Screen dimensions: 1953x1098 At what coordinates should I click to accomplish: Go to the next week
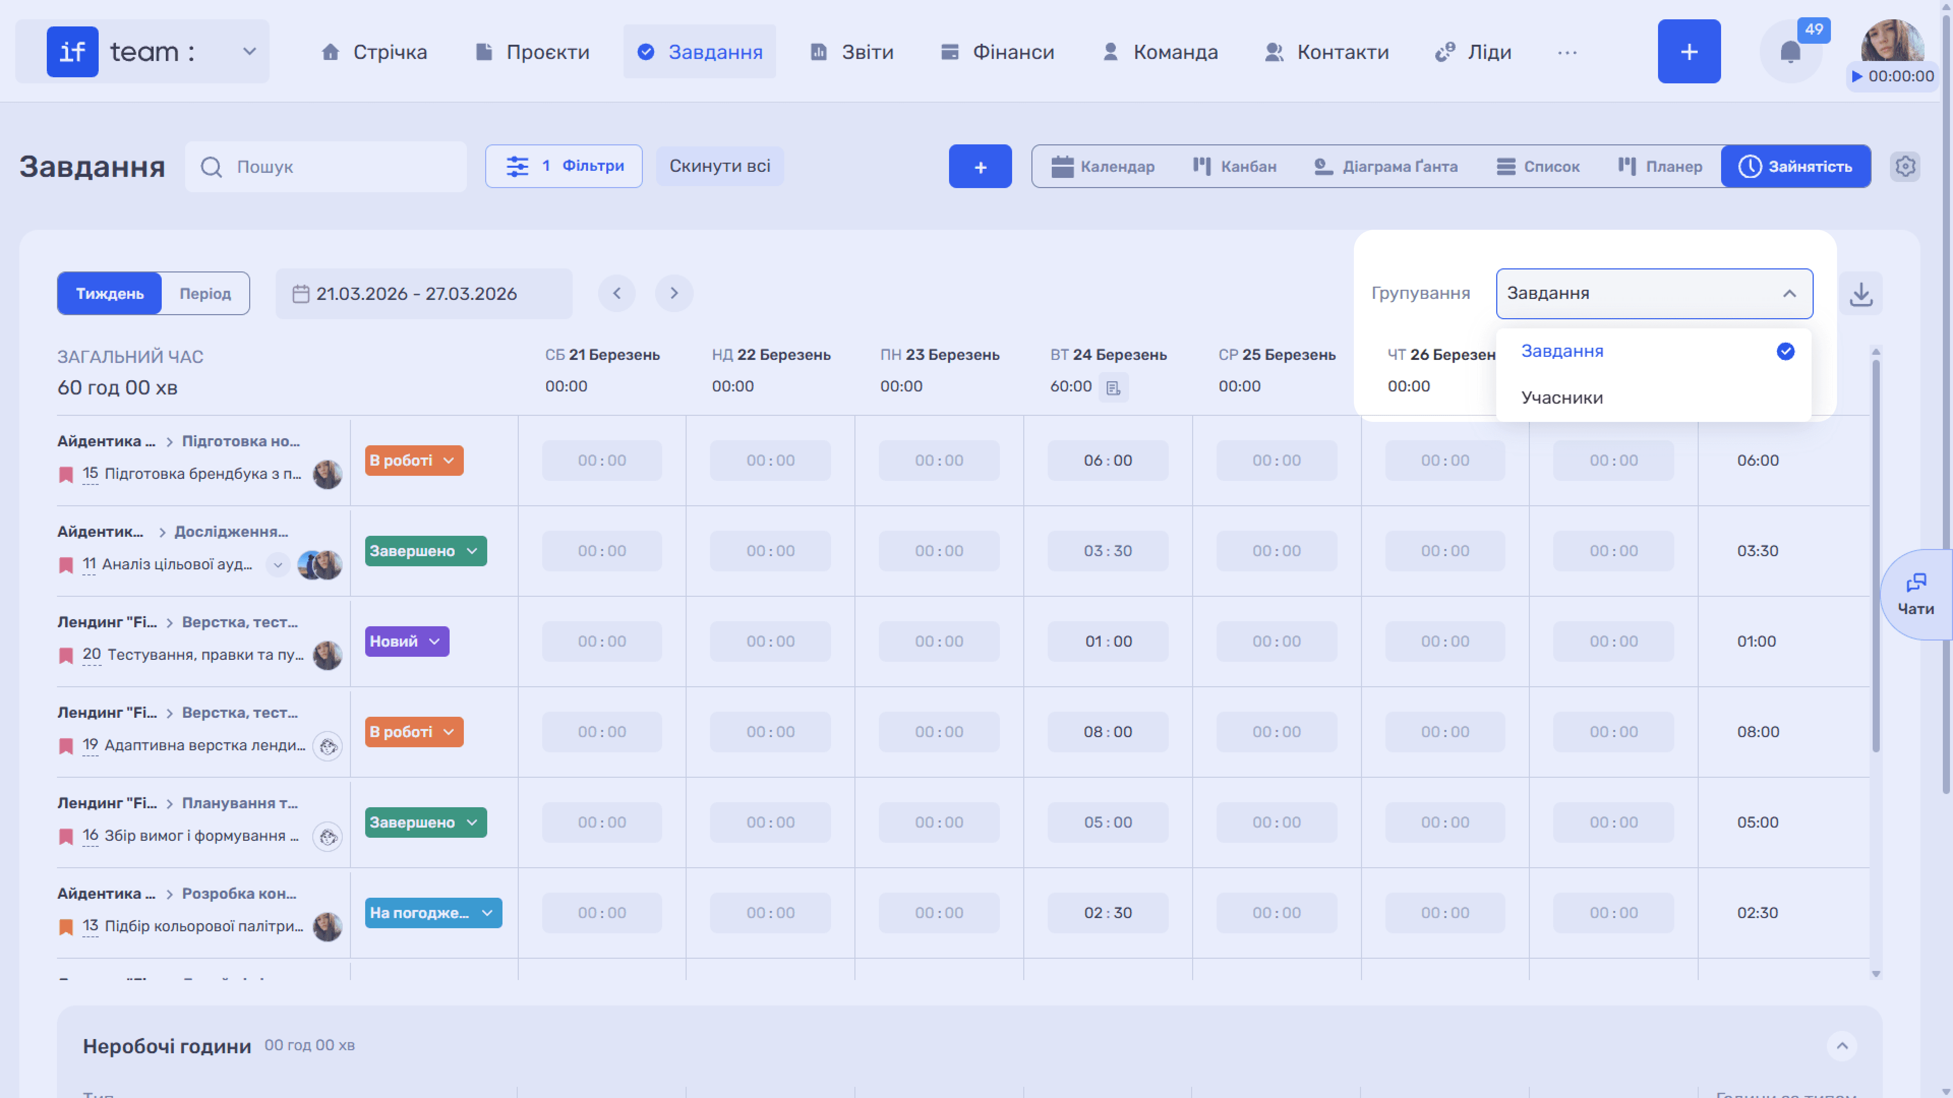[x=674, y=293]
